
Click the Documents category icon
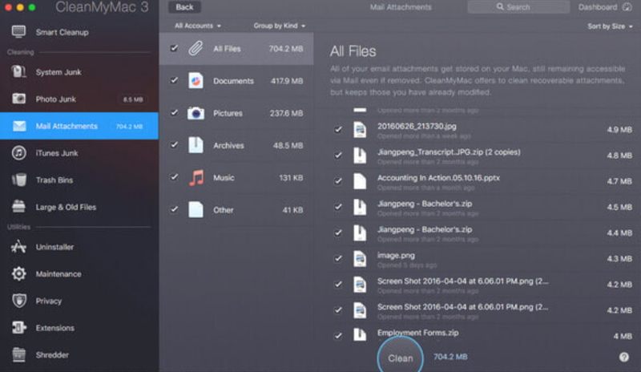click(196, 81)
